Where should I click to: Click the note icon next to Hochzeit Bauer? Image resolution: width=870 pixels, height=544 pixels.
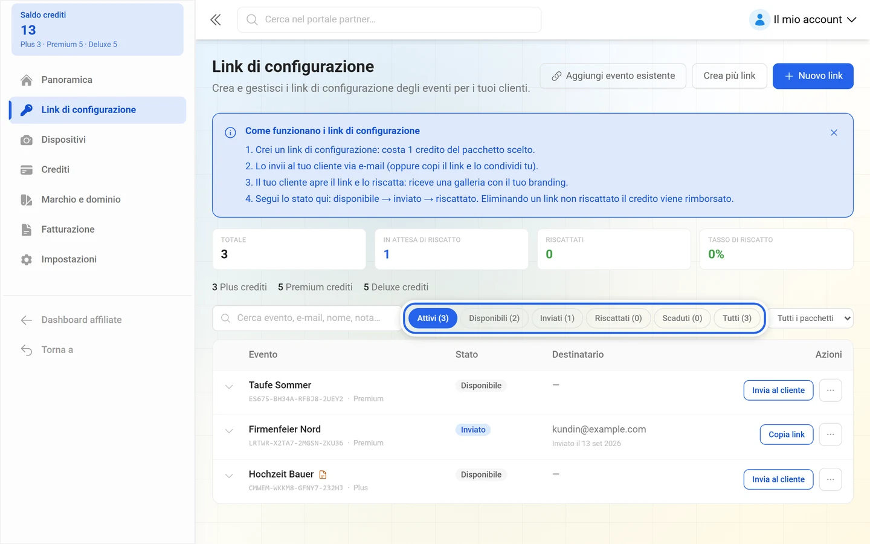(x=323, y=474)
